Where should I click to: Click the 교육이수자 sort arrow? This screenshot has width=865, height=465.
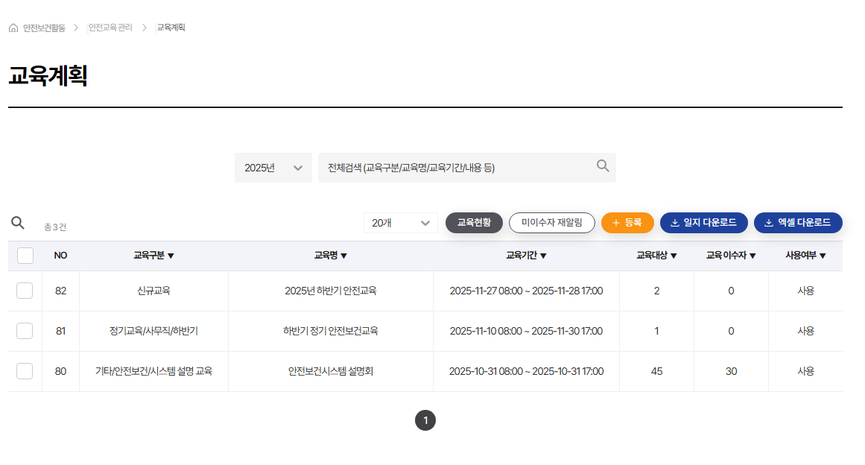tap(752, 256)
